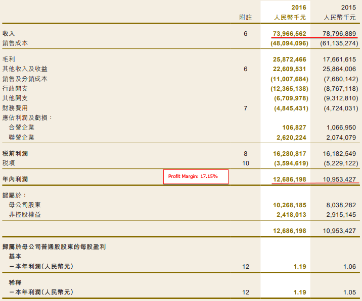Image resolution: width=362 pixels, height=301 pixels.
Task: Click the 聯營企業 2016 value 2,620,224
Action: 289,137
